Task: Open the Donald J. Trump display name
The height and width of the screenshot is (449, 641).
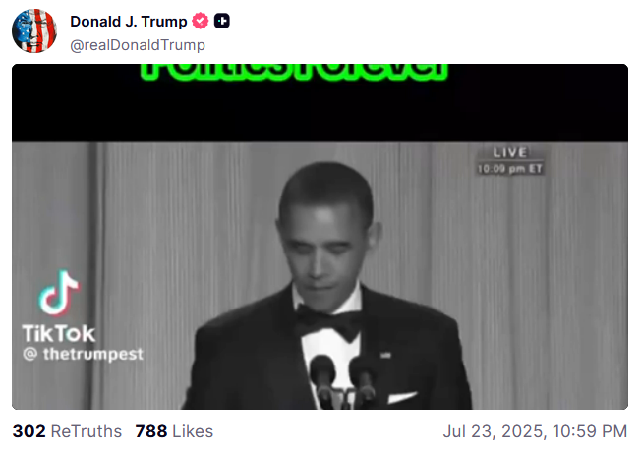Action: (x=129, y=22)
